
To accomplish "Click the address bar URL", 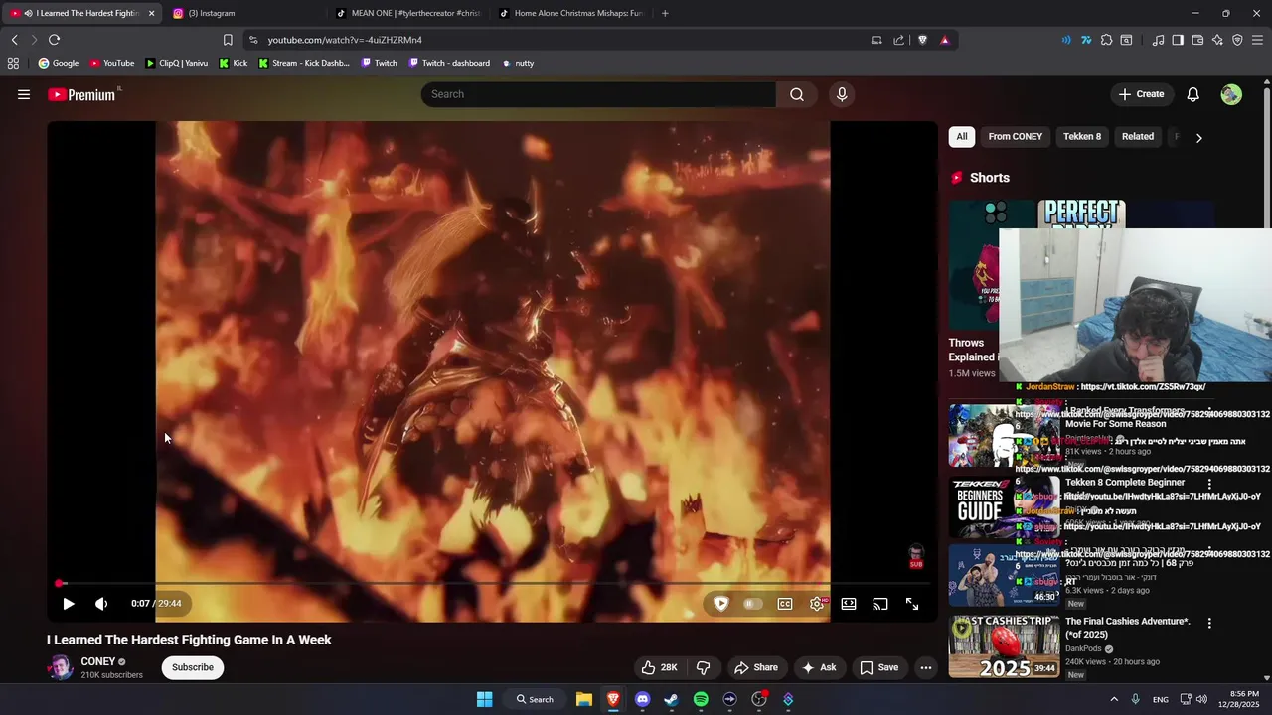I will [345, 40].
